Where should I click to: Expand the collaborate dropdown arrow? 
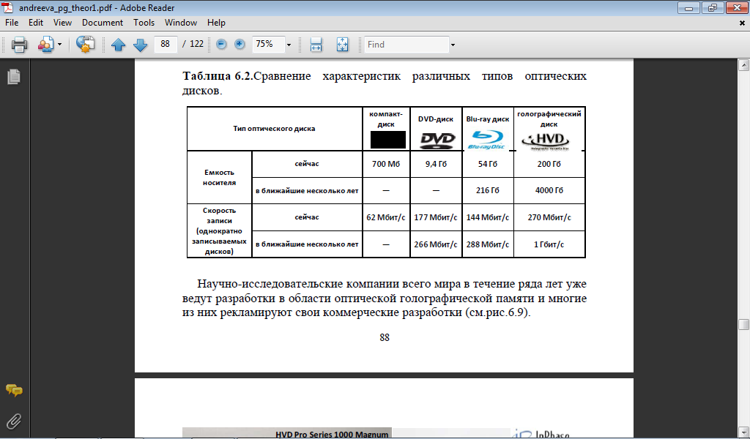(x=60, y=45)
